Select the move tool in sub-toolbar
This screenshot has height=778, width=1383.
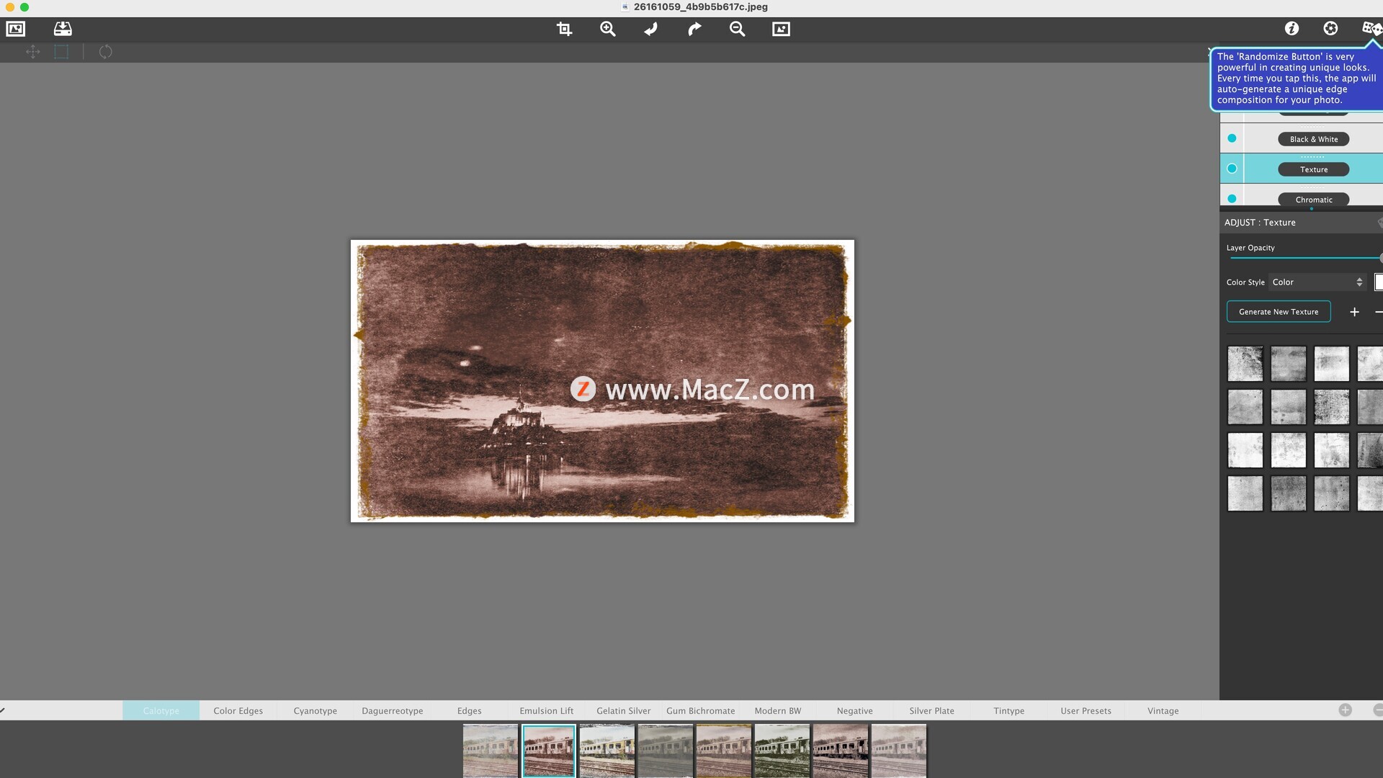pos(32,52)
